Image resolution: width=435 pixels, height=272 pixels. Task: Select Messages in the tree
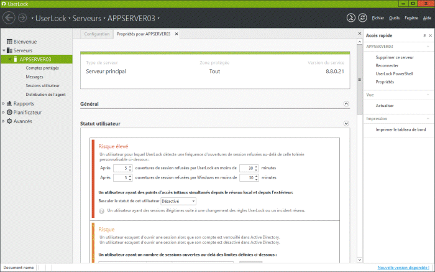[x=34, y=77]
